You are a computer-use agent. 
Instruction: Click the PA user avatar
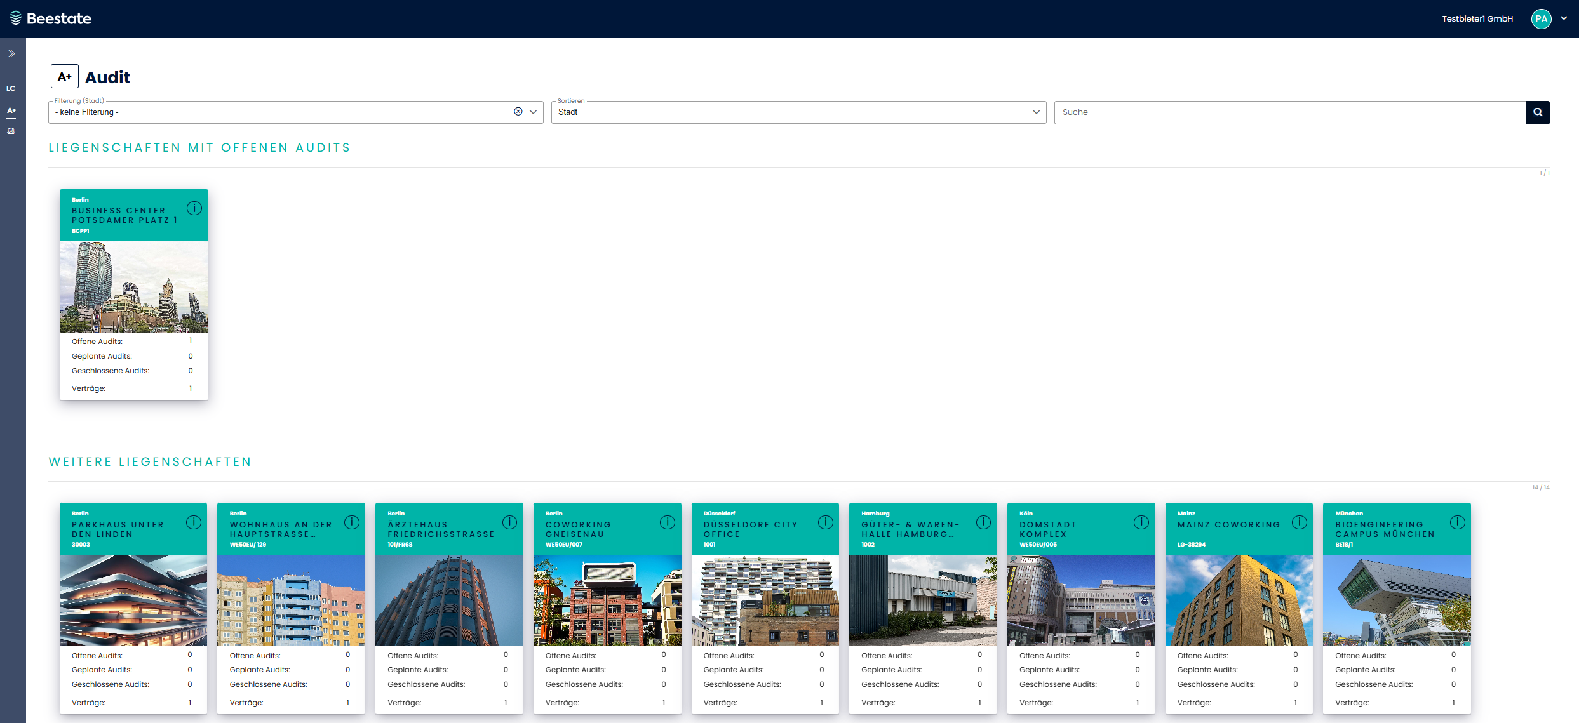point(1542,19)
